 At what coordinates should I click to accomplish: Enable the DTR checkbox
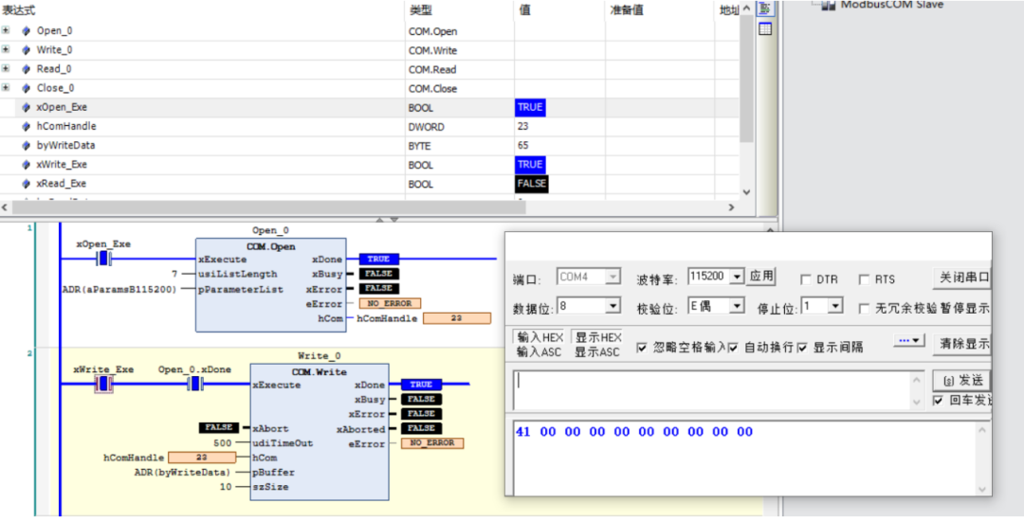click(806, 279)
